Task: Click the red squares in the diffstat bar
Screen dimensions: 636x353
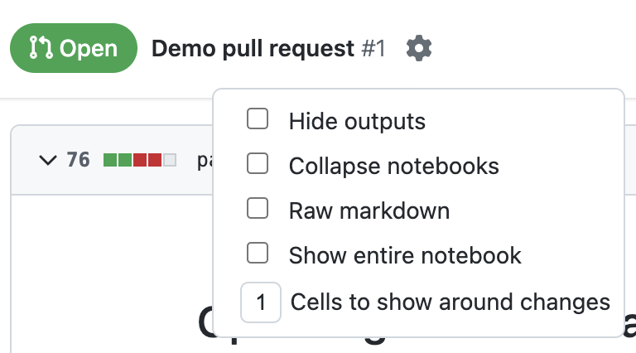Action: click(x=147, y=160)
